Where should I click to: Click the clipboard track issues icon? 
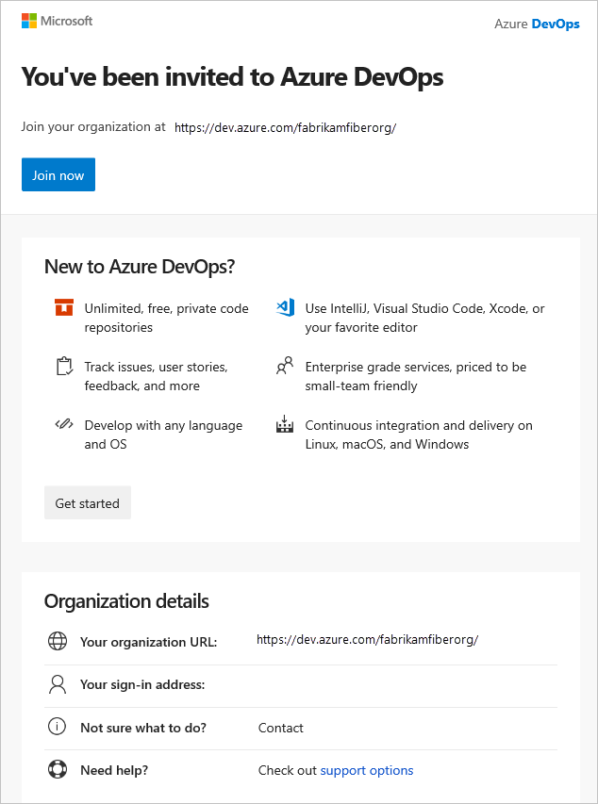[x=63, y=367]
